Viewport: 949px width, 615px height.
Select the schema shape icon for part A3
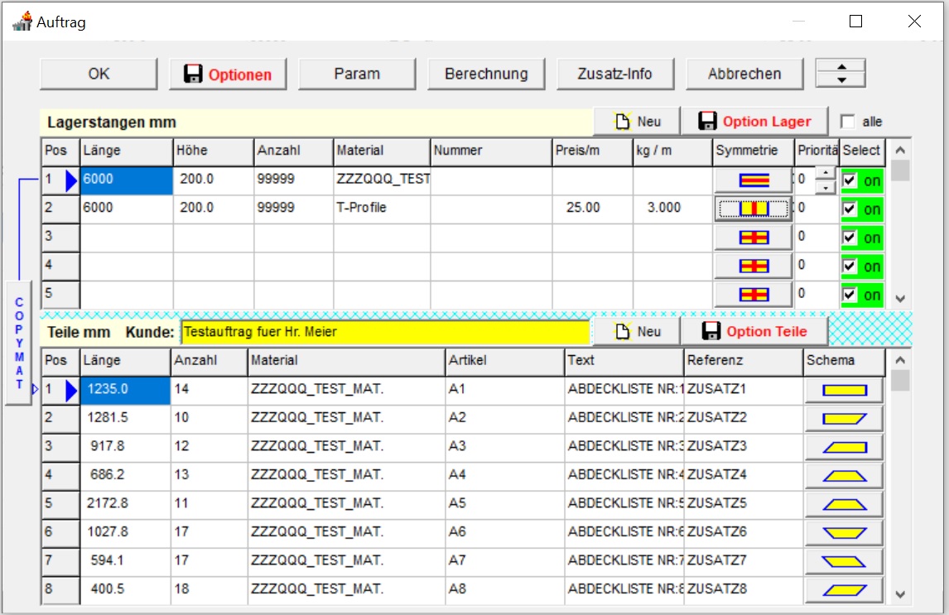pos(844,447)
